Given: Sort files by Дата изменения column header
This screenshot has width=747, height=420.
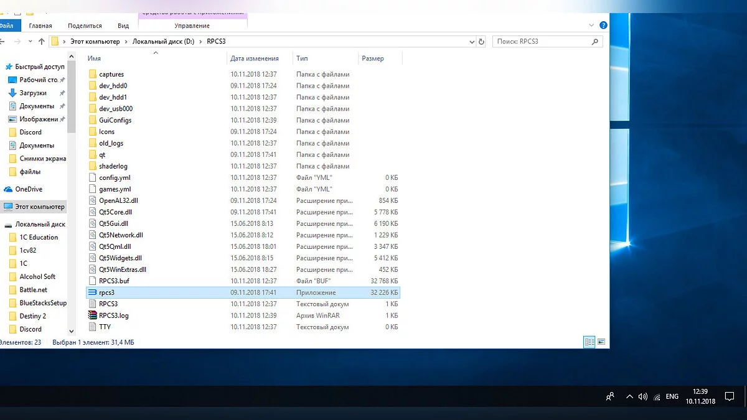Looking at the screenshot, I should coord(254,58).
